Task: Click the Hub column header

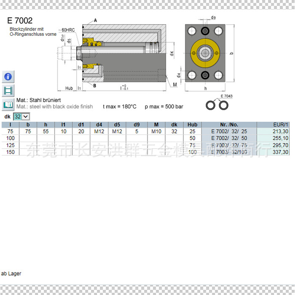Action: tap(192, 125)
